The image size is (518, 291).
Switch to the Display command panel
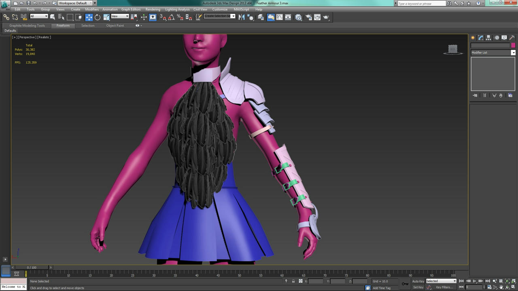pyautogui.click(x=504, y=38)
